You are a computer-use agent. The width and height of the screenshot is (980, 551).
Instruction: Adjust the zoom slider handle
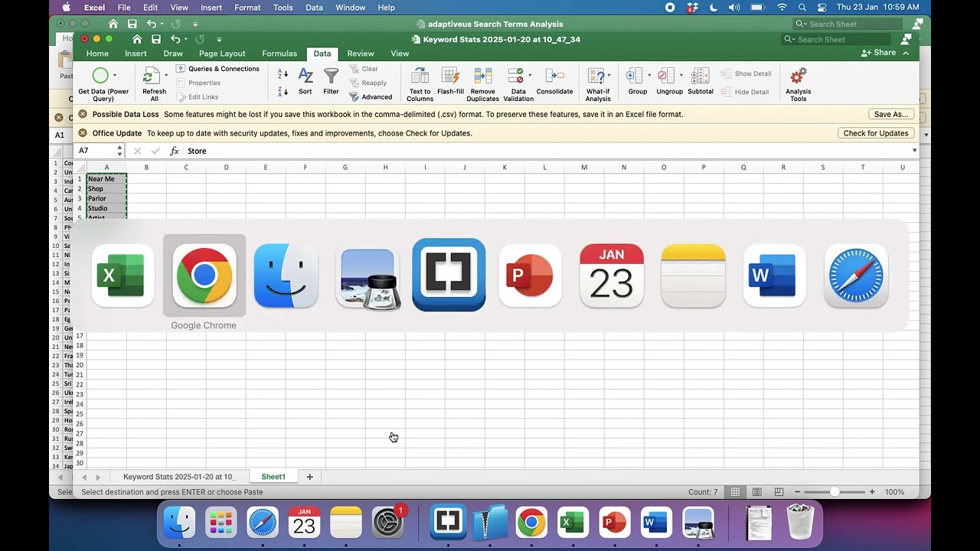[x=835, y=492]
